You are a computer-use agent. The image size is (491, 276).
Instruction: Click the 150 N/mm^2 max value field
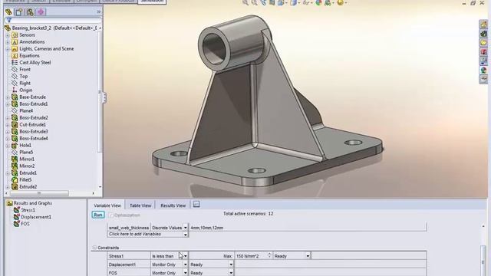pyautogui.click(x=251, y=256)
